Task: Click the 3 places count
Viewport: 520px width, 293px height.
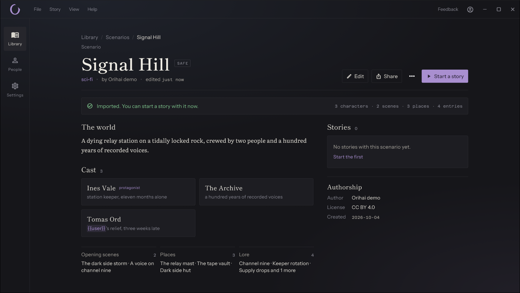Action: coord(418,106)
